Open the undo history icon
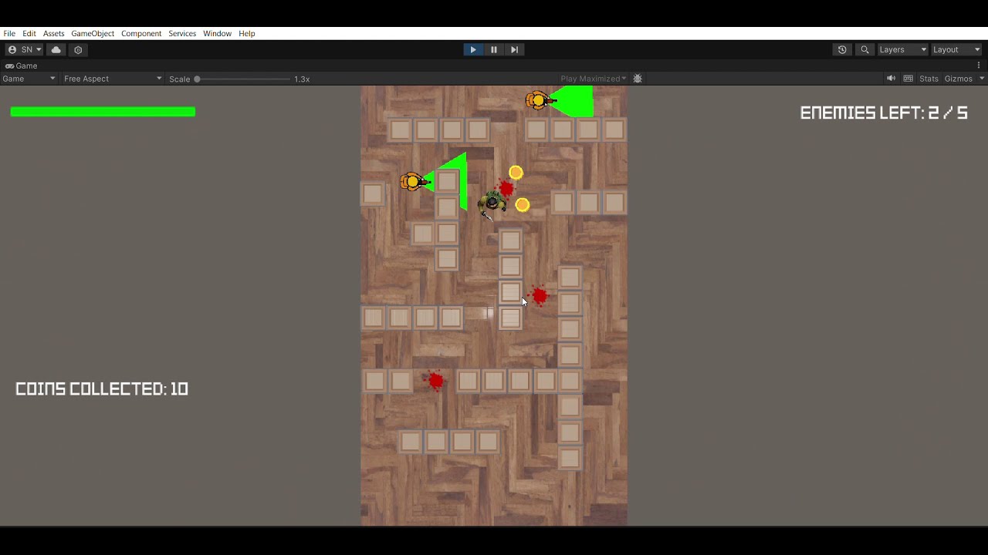The height and width of the screenshot is (555, 988). pos(842,49)
